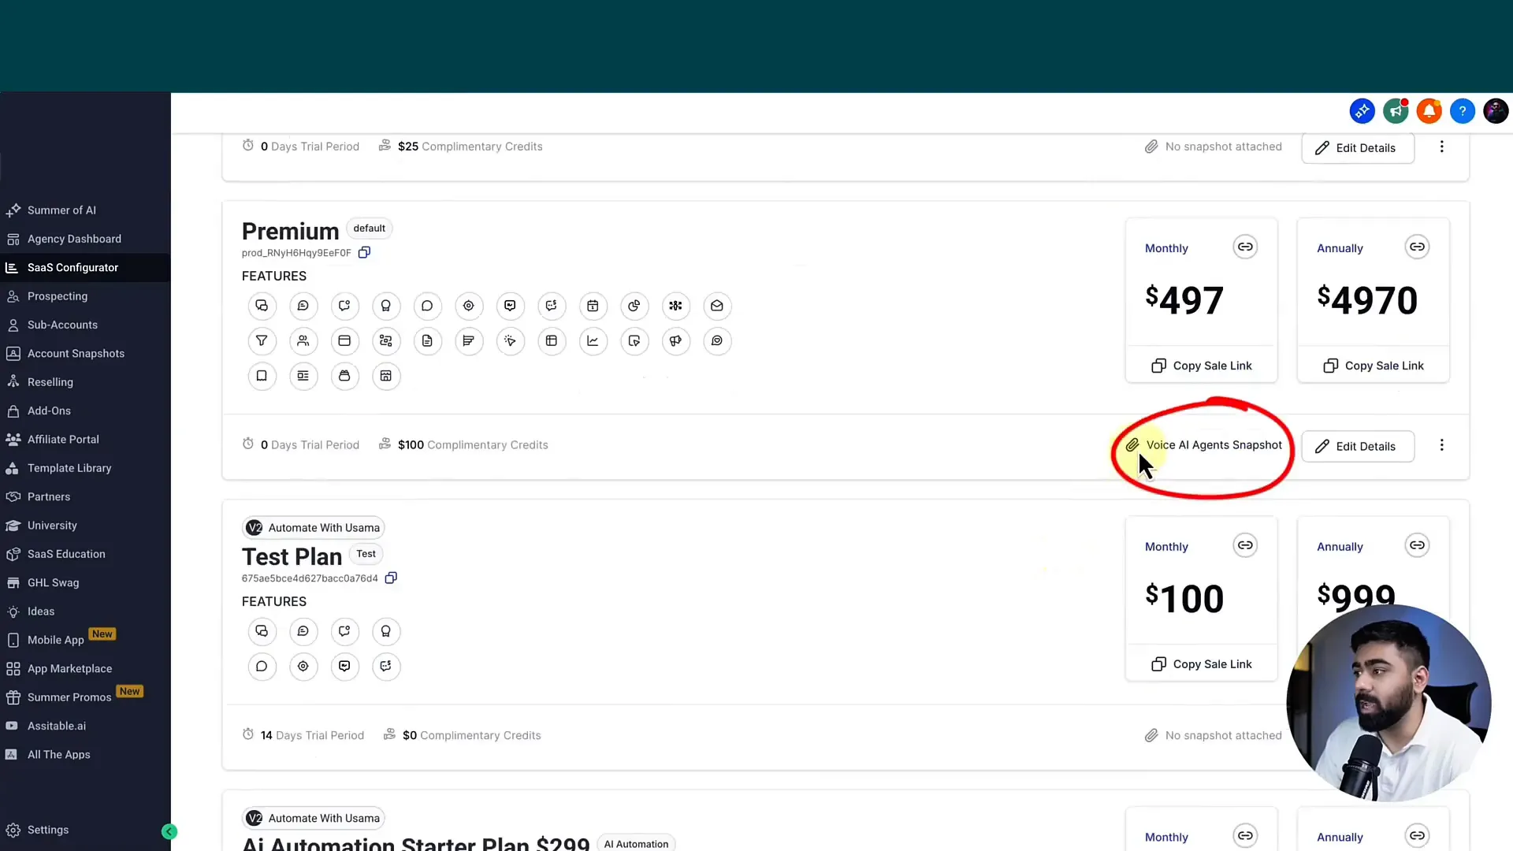1513x851 pixels.
Task: Copy Sale Link for Premium Monthly $497
Action: coord(1201,366)
